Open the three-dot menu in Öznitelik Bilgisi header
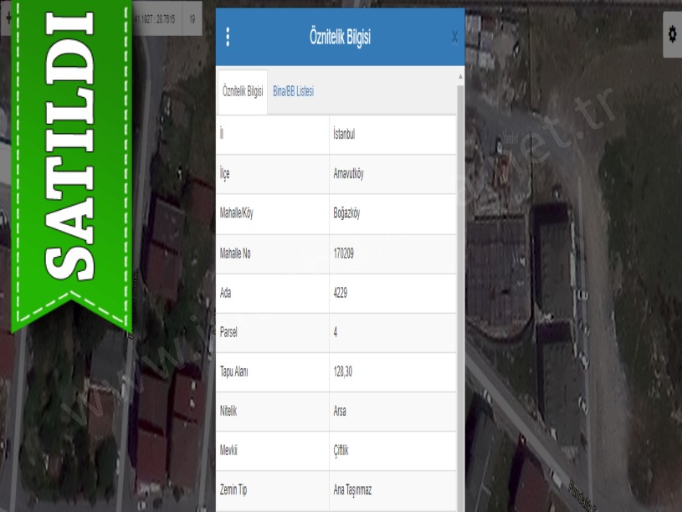Viewport: 682px width, 512px height. tap(228, 37)
